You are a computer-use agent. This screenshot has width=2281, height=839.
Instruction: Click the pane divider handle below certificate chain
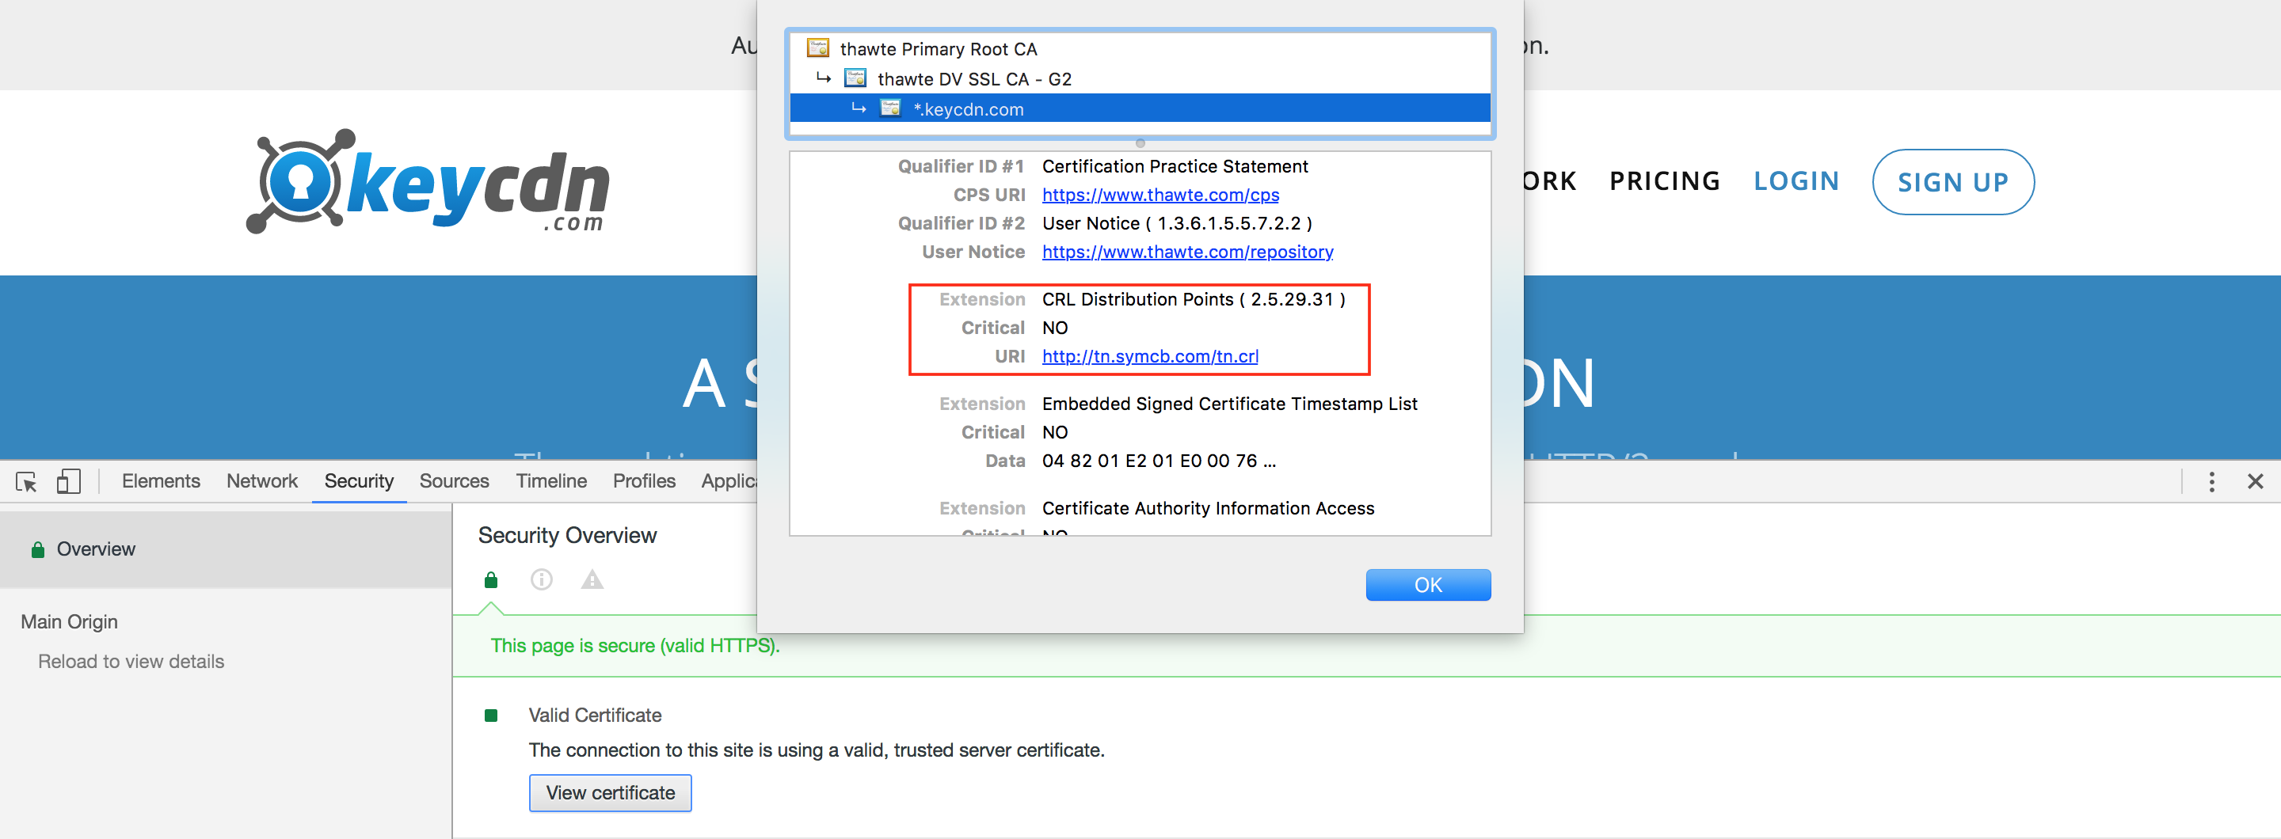point(1140,142)
